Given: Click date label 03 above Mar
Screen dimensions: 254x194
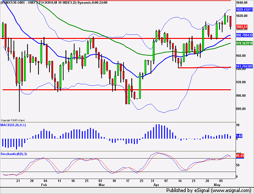Looking at the screenshot, I should [100, 181].
